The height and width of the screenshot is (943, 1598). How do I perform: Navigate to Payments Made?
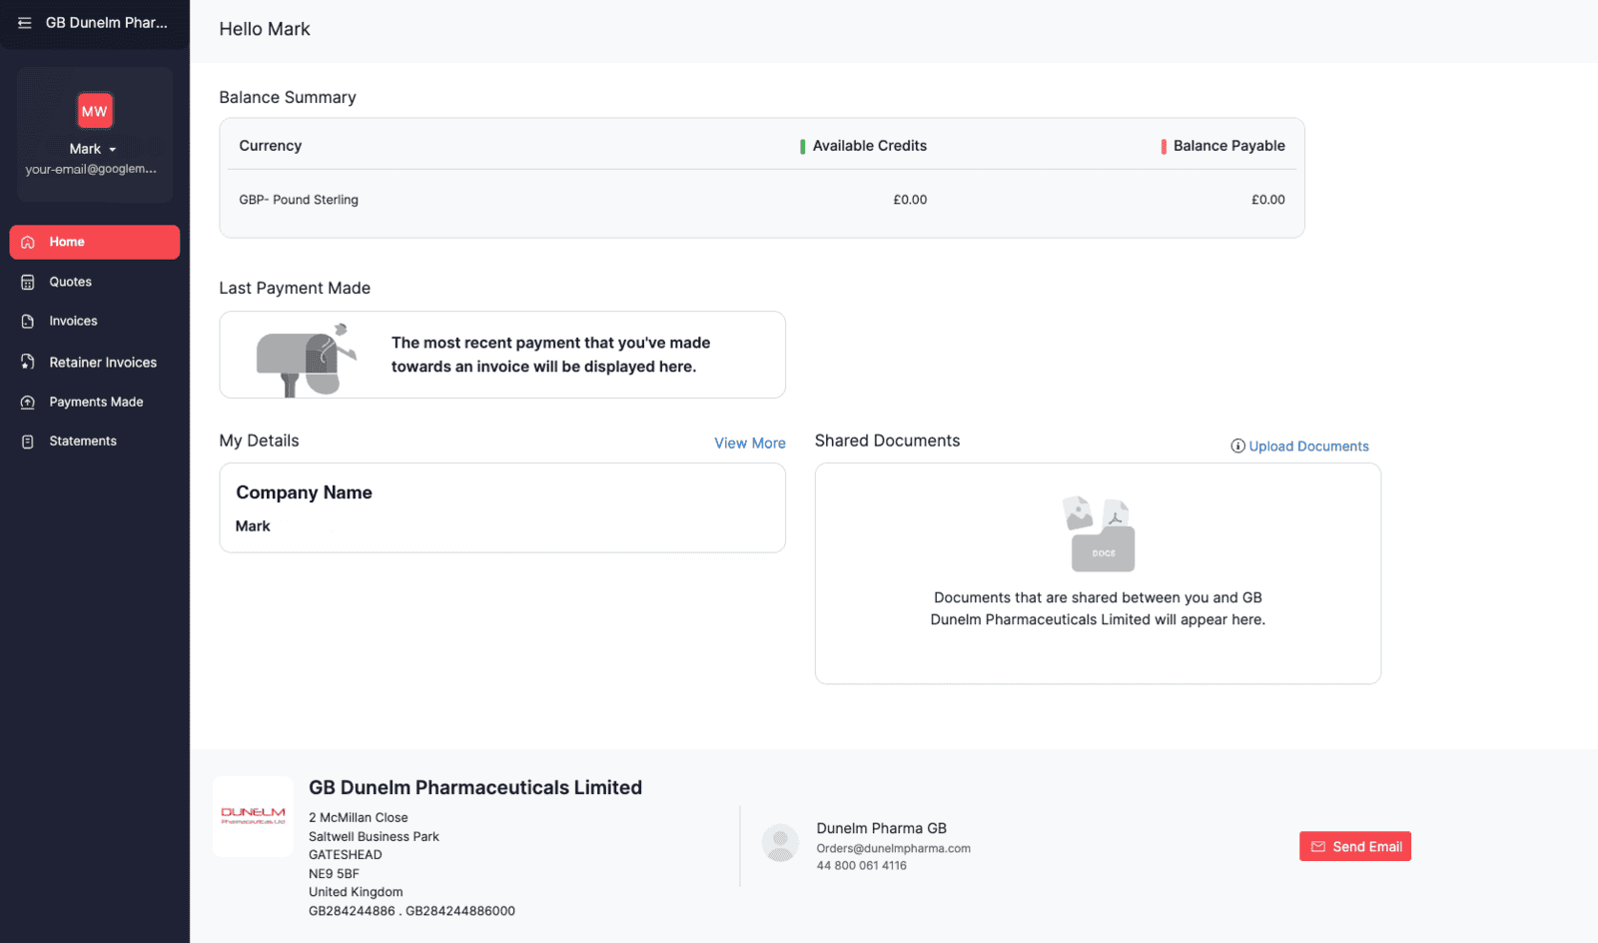[97, 402]
